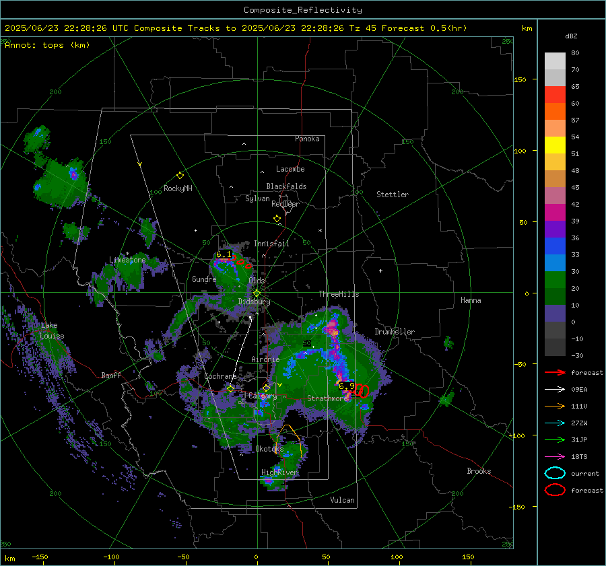Screen dimensions: 606x566
Task: Select the Blackfalds city label
Action: click(x=286, y=186)
